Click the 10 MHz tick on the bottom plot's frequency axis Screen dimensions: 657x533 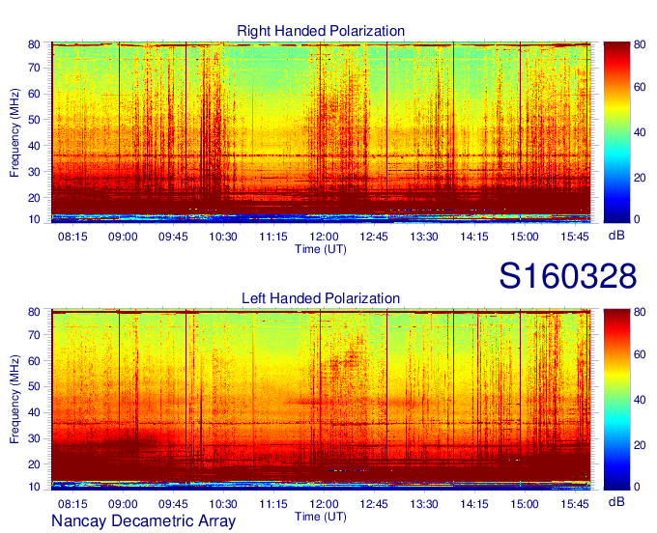[x=34, y=487]
